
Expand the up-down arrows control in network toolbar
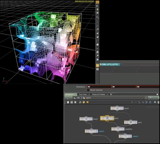click(x=132, y=102)
